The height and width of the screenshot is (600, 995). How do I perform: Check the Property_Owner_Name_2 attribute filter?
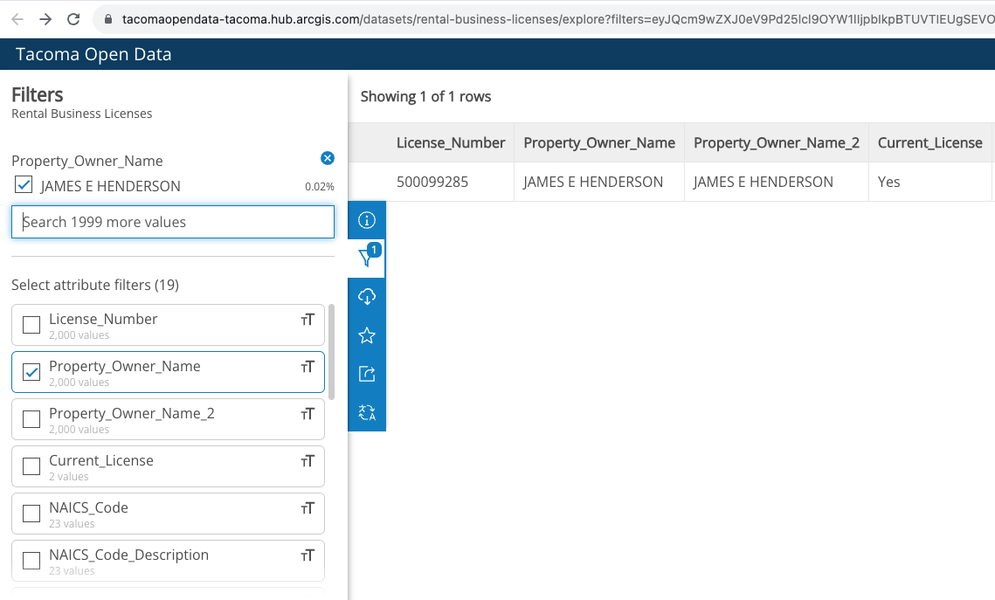click(31, 419)
